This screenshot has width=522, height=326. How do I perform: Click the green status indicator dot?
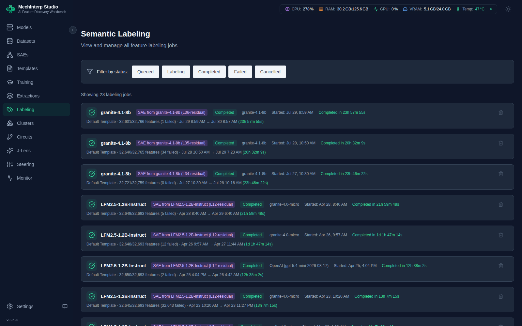click(491, 9)
